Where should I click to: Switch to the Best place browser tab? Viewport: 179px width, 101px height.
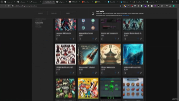coord(87,2)
